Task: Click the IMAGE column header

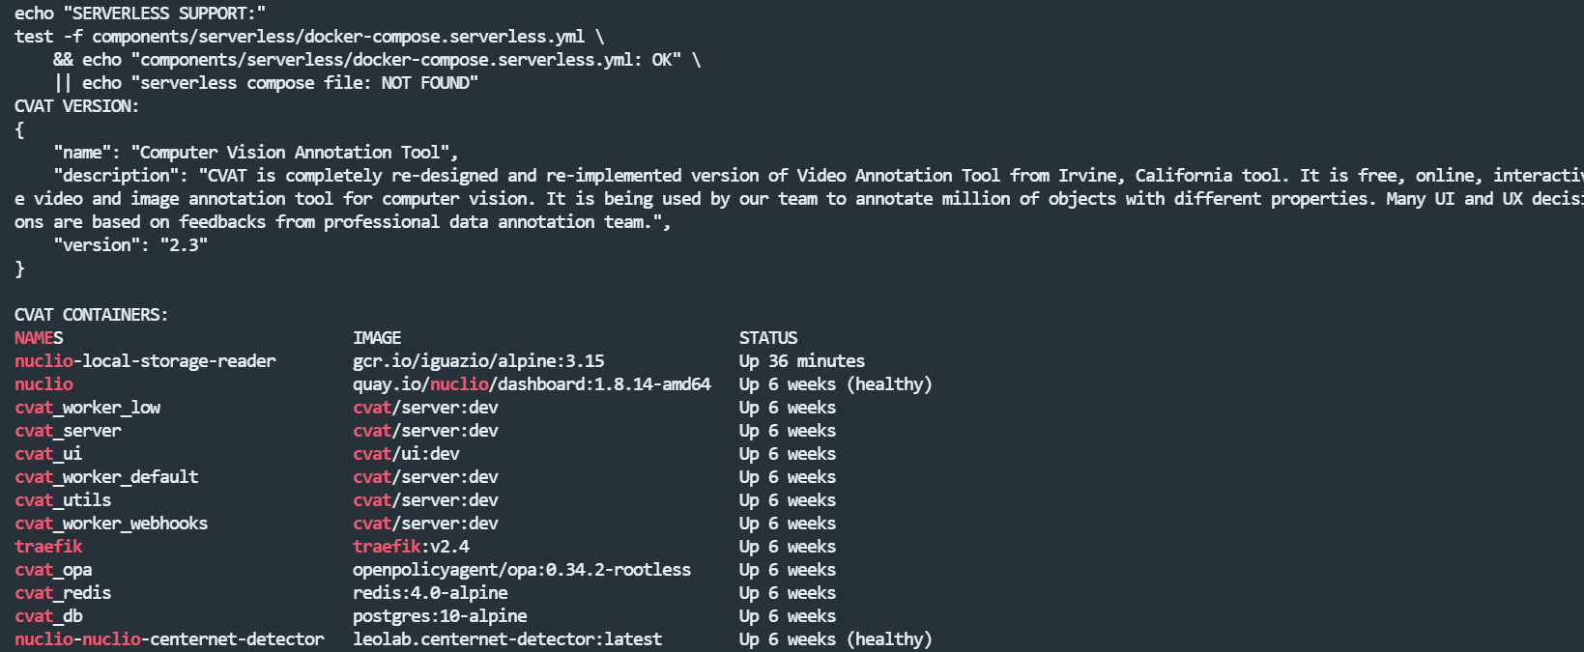Action: point(377,338)
